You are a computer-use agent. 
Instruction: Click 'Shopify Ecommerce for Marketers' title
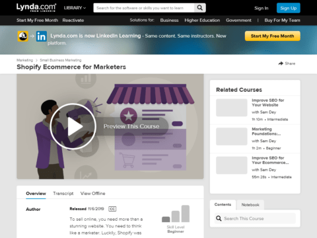(71, 67)
